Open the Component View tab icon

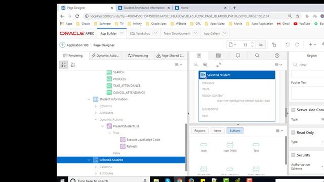pos(218,56)
